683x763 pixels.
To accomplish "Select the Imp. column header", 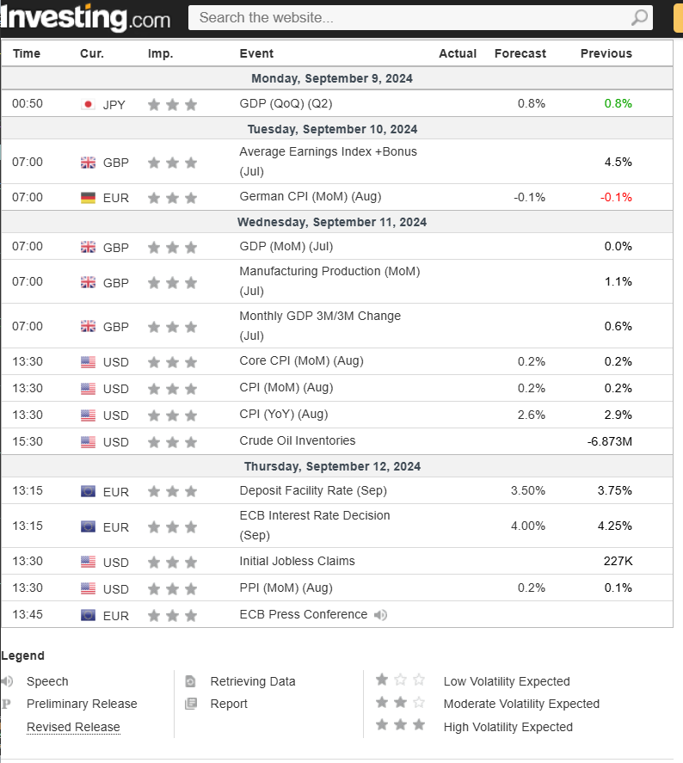I will click(160, 53).
